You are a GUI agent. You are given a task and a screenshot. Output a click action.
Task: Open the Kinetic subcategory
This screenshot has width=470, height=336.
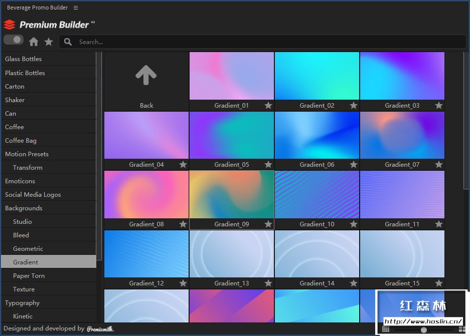[49, 316]
